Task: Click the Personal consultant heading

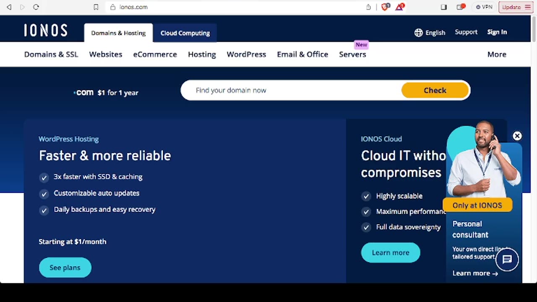Action: (470, 229)
